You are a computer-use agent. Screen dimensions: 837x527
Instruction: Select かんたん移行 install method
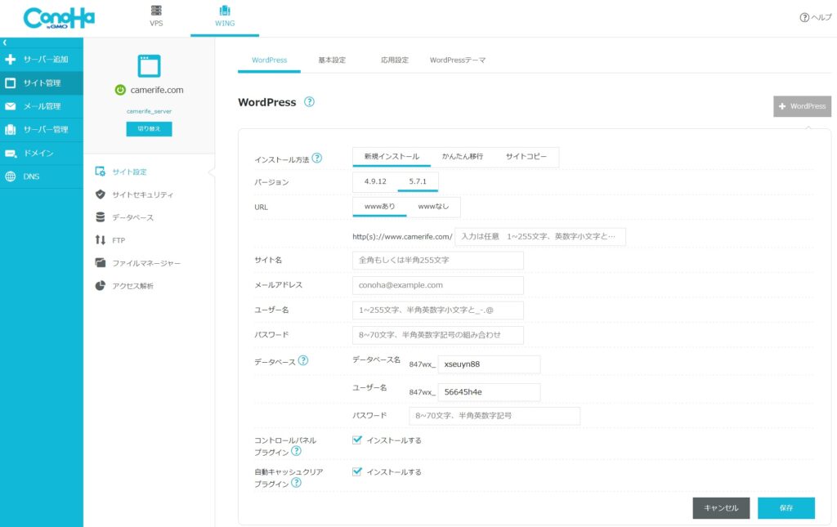point(463,157)
